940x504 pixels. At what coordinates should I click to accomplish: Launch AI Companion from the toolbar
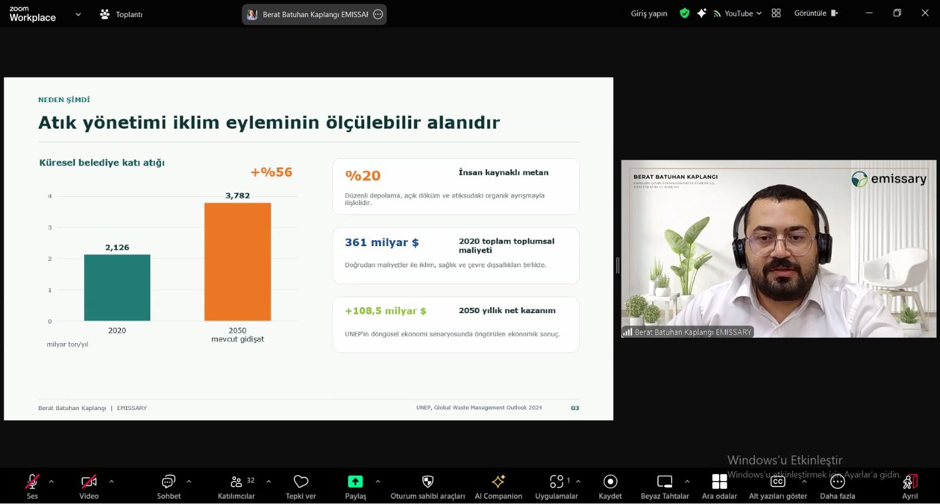pos(498,482)
